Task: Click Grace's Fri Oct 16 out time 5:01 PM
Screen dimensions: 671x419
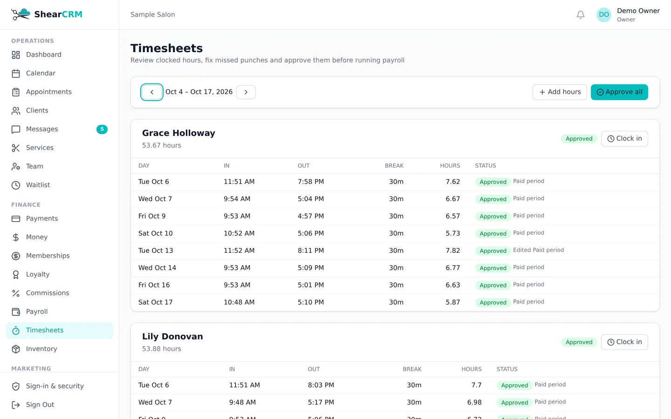Action: (311, 285)
